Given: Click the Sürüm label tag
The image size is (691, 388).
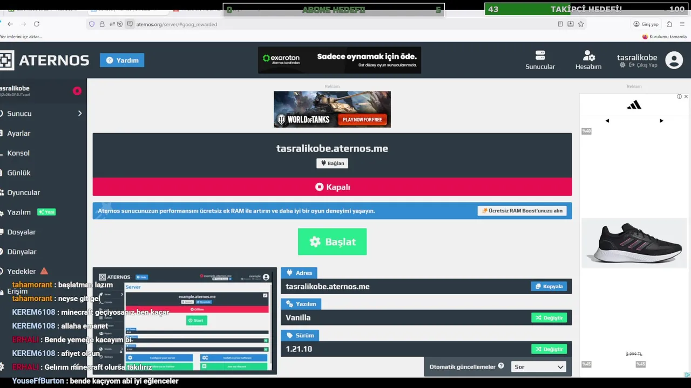Looking at the screenshot, I should (x=300, y=335).
